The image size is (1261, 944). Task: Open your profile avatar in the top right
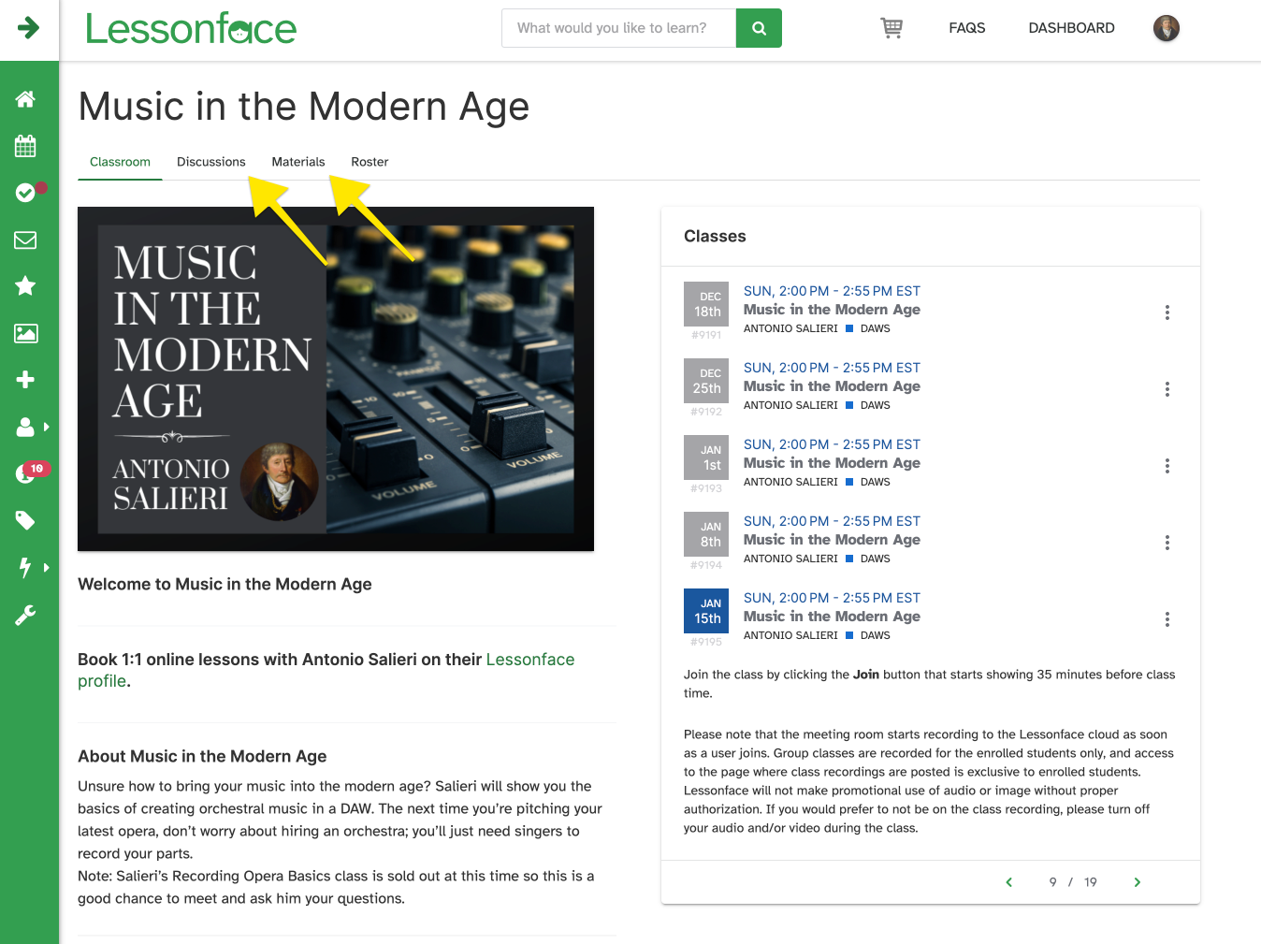[1166, 28]
